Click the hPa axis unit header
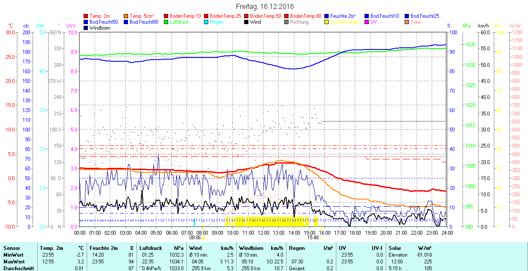The height and width of the screenshot is (271, 528). (x=467, y=26)
